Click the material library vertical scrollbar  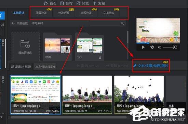pos(127,37)
